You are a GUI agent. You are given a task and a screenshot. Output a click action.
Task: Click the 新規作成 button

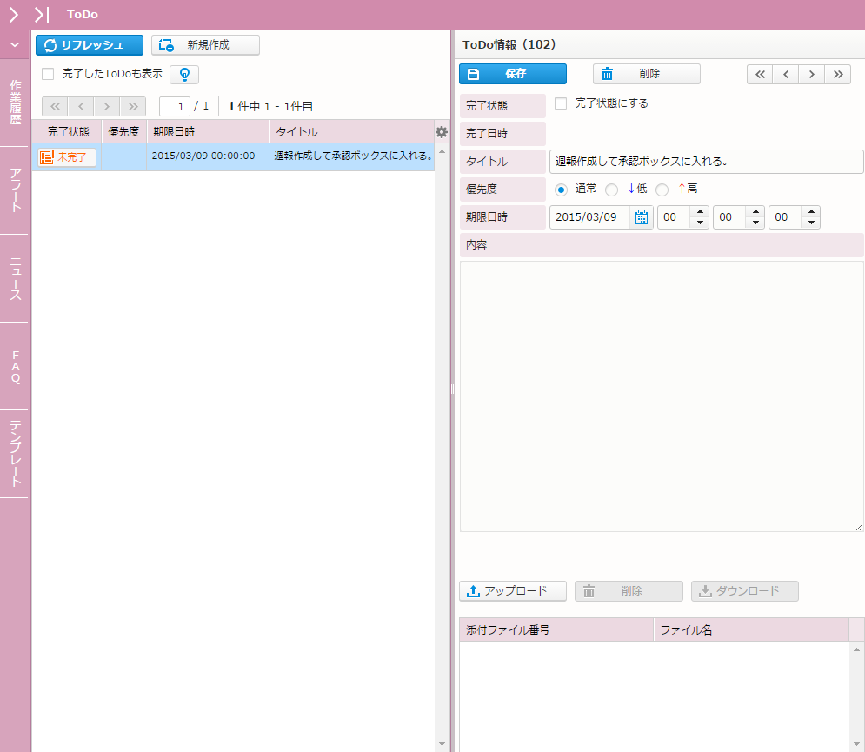[206, 45]
